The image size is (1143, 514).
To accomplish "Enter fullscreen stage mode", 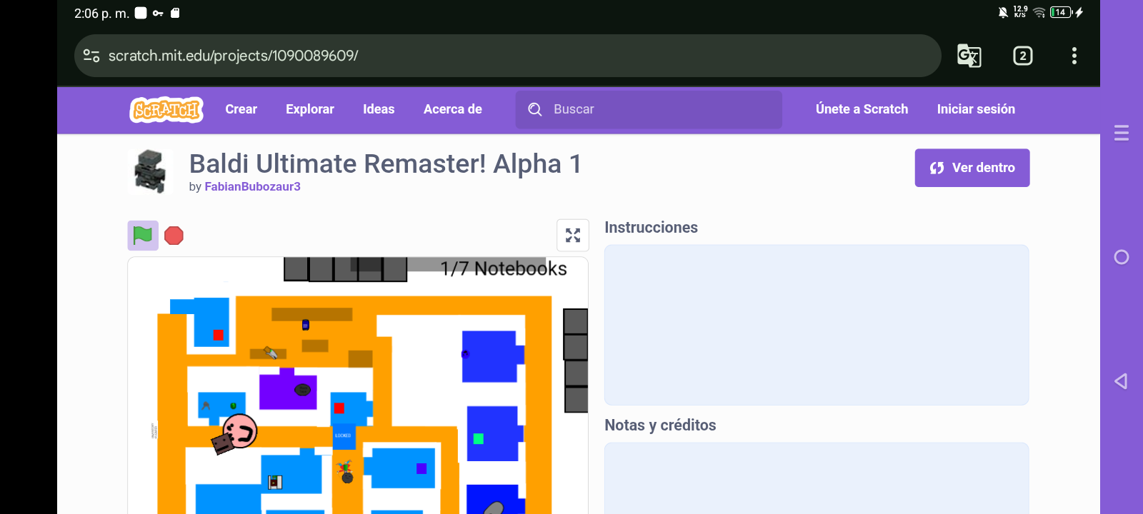I will coord(573,236).
